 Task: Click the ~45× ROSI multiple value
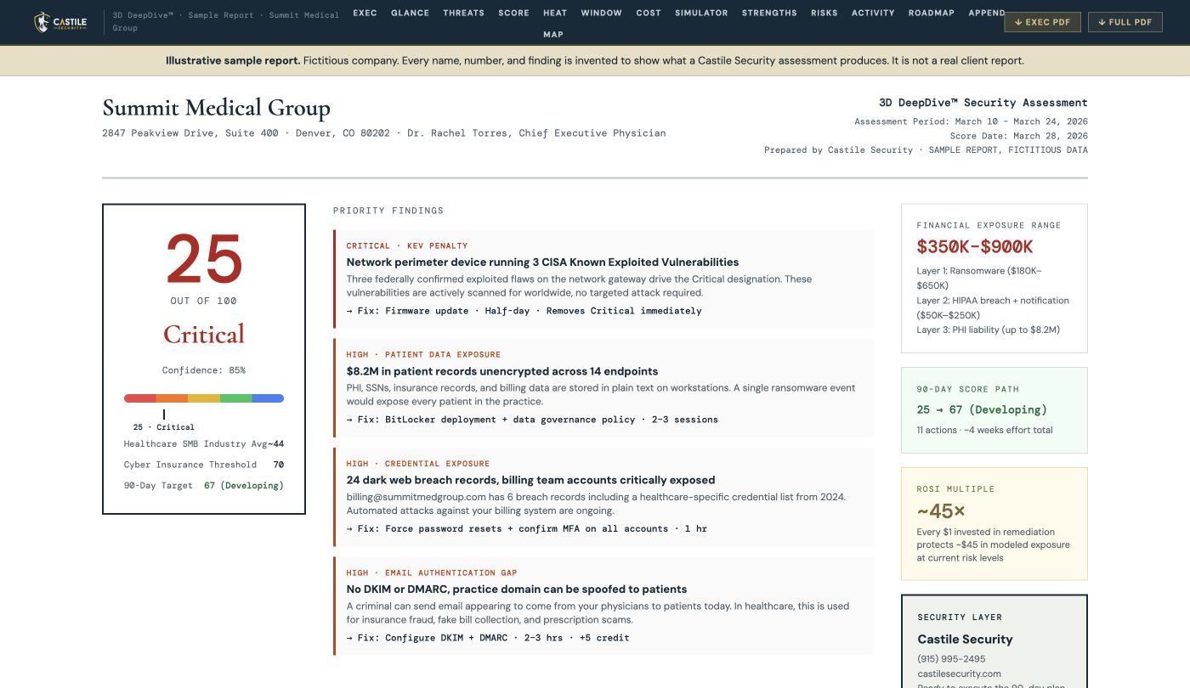(x=941, y=511)
